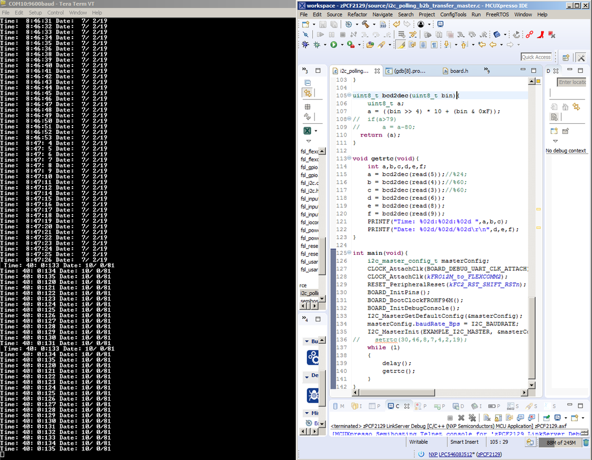Click the blue book icon in toolbar

497,35
